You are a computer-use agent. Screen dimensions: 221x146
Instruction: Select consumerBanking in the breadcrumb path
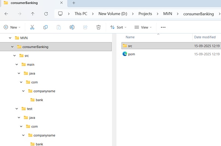tap(199, 14)
